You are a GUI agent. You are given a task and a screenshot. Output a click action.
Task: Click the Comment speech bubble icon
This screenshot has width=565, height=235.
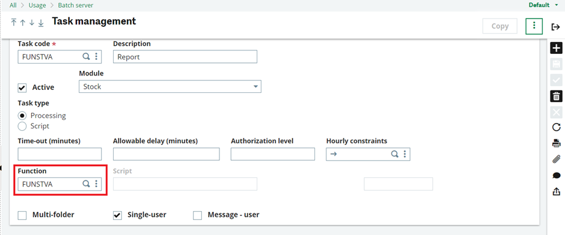pyautogui.click(x=557, y=176)
